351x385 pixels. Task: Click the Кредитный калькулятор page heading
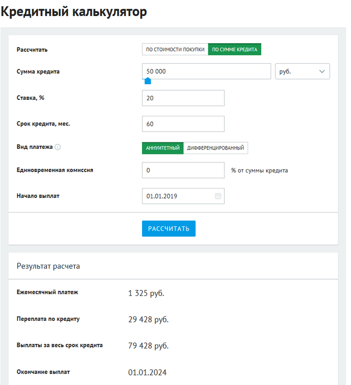pyautogui.click(x=74, y=12)
